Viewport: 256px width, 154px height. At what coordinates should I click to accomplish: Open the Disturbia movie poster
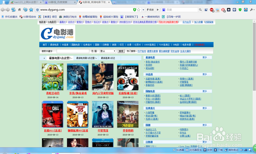pos(128,77)
